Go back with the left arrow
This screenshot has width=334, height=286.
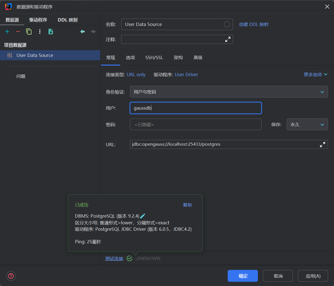pos(82,32)
